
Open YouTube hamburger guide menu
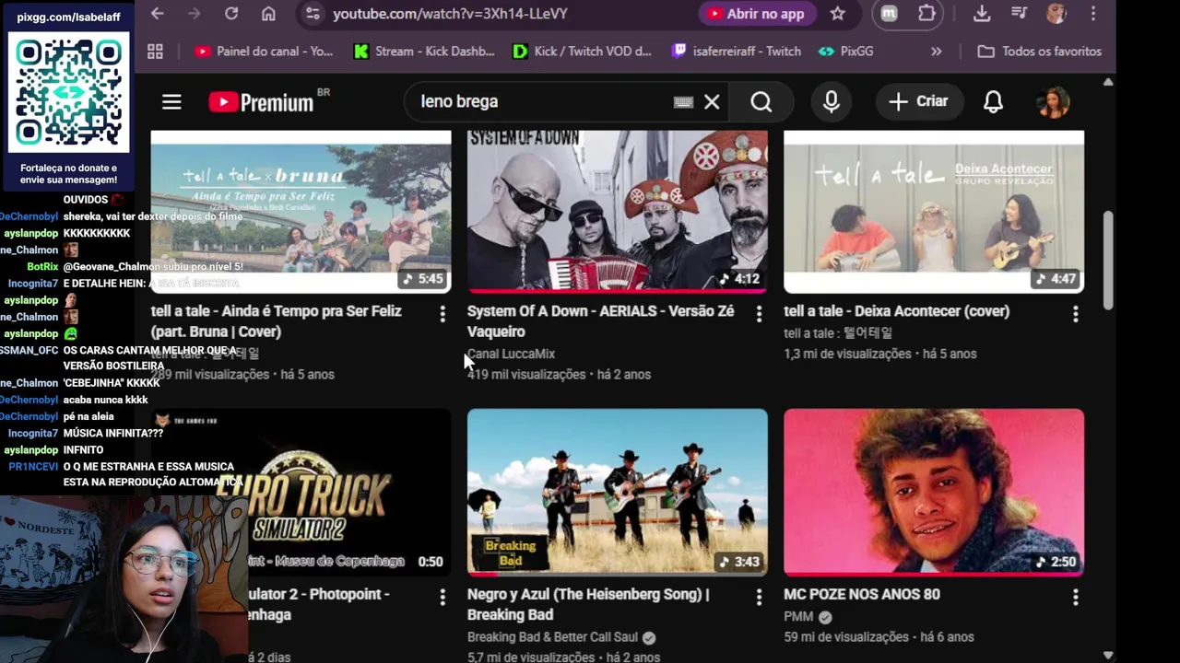[171, 101]
